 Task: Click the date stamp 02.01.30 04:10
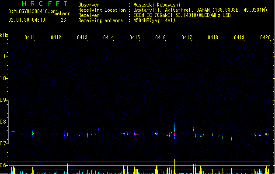(x=27, y=20)
